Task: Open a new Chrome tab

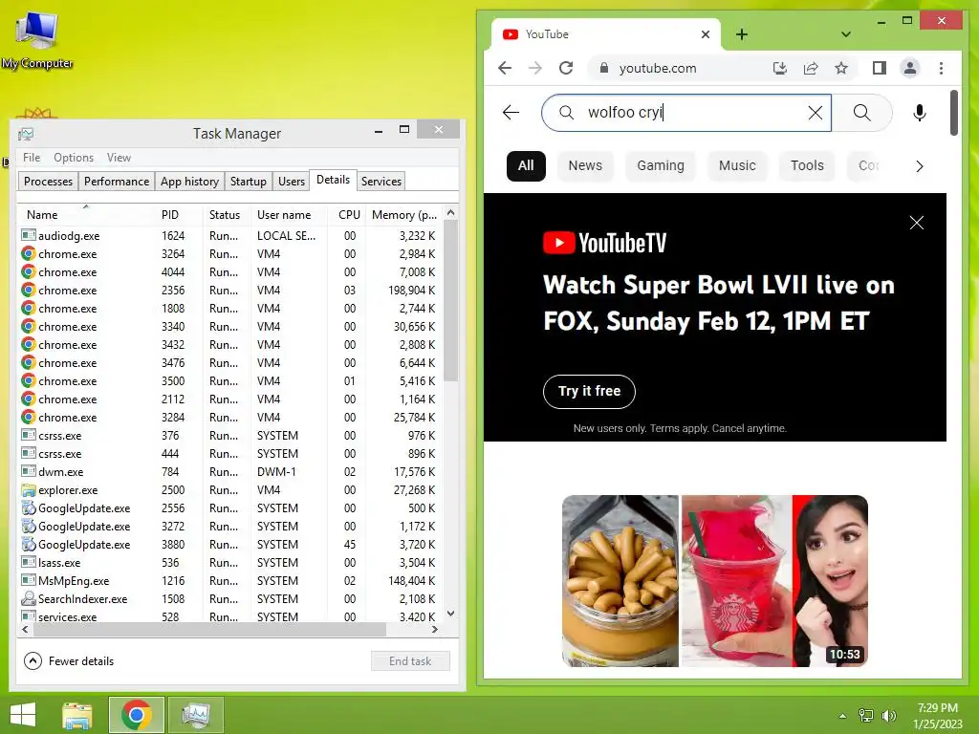Action: [x=742, y=34]
